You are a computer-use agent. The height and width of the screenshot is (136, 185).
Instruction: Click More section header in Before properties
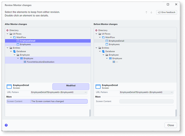(98, 97)
